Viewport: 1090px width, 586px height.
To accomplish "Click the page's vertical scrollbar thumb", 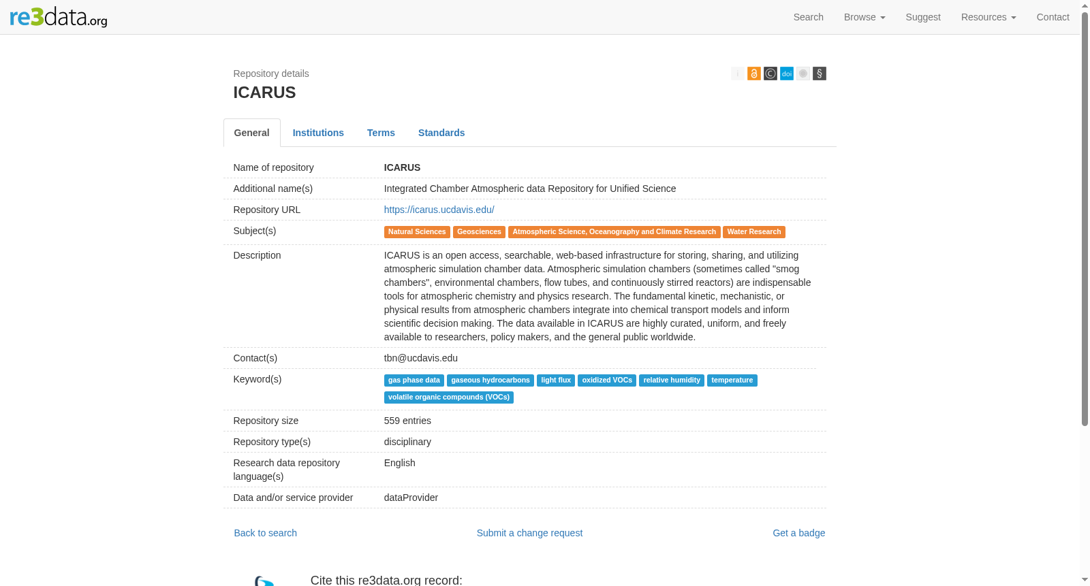I will (x=1085, y=218).
